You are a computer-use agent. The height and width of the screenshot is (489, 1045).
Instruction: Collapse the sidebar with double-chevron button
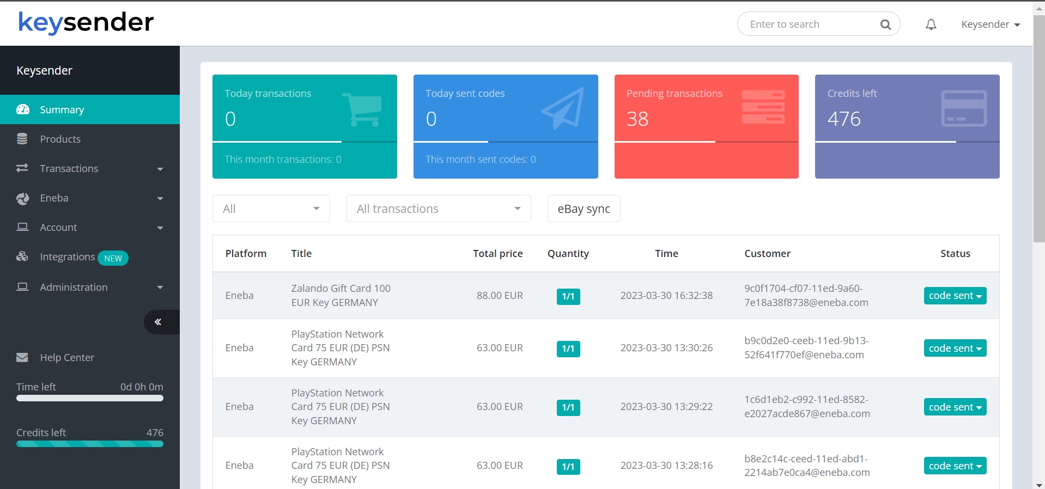[161, 322]
